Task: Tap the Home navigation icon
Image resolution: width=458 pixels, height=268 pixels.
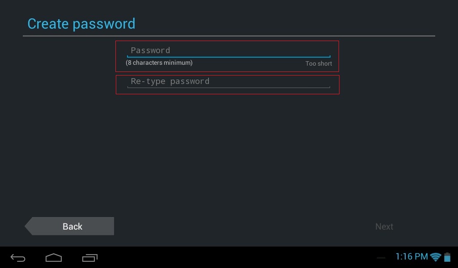Action: click(54, 257)
